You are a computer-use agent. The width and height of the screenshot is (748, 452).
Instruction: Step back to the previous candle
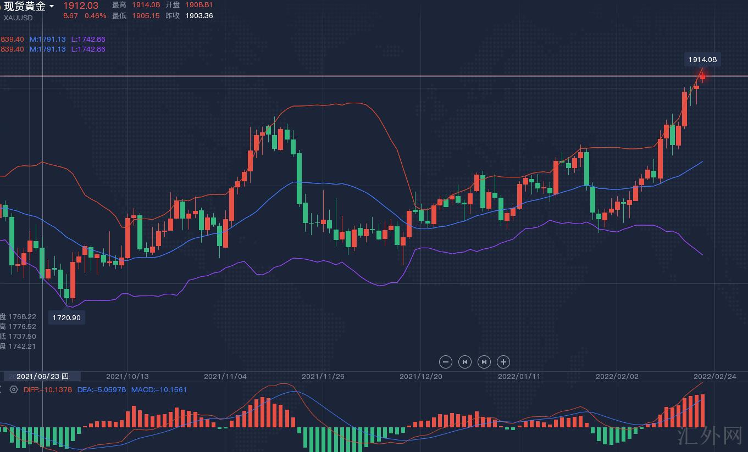click(465, 362)
